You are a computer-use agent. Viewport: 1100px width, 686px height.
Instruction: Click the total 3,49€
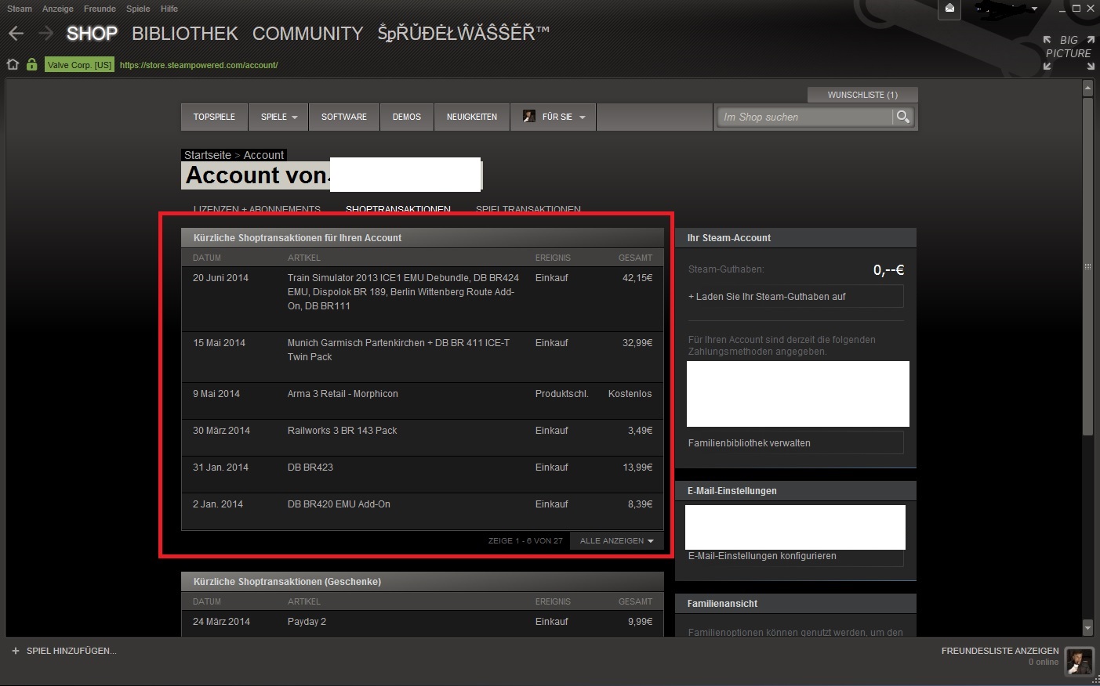[x=640, y=431]
